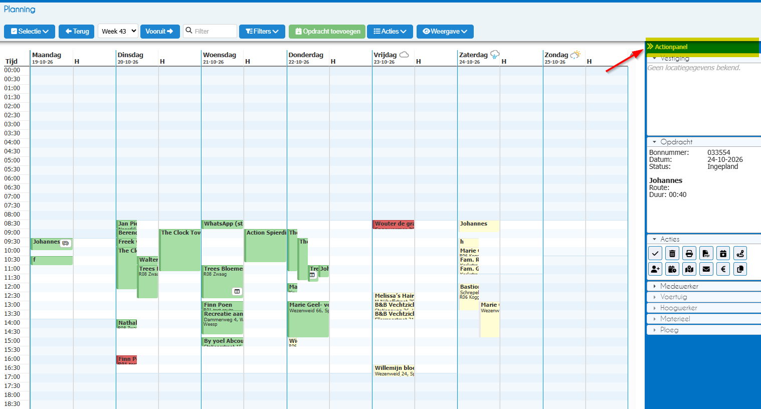Open the Selectie dropdown
This screenshot has width=761, height=409.
click(30, 31)
